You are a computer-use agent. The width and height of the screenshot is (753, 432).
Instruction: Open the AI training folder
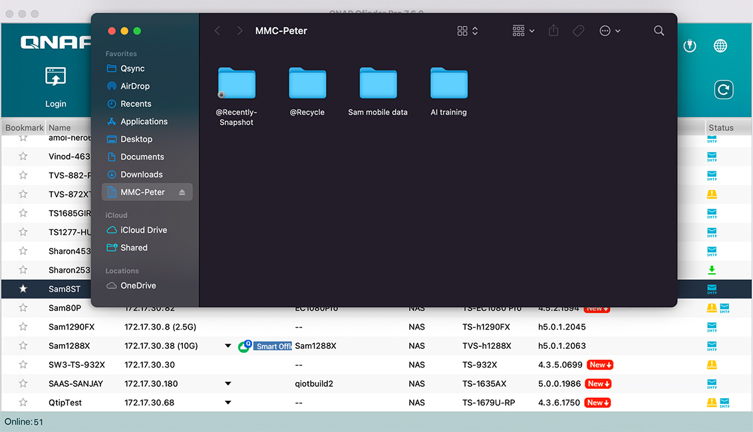click(x=449, y=83)
